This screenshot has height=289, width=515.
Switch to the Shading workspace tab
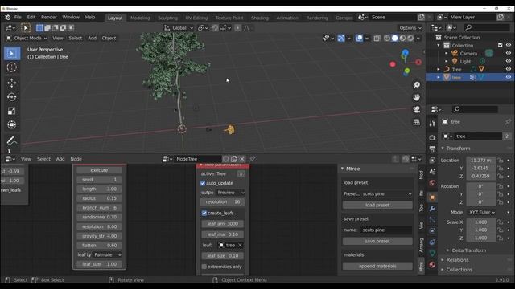pyautogui.click(x=260, y=18)
